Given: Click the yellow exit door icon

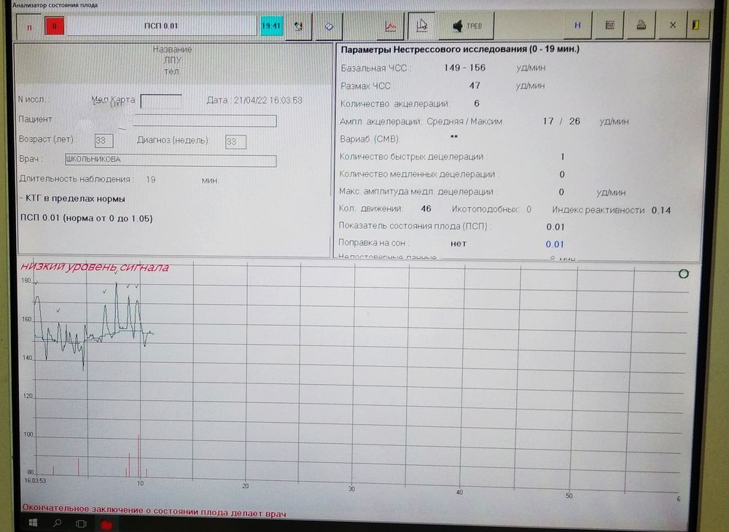Looking at the screenshot, I should pyautogui.click(x=696, y=25).
